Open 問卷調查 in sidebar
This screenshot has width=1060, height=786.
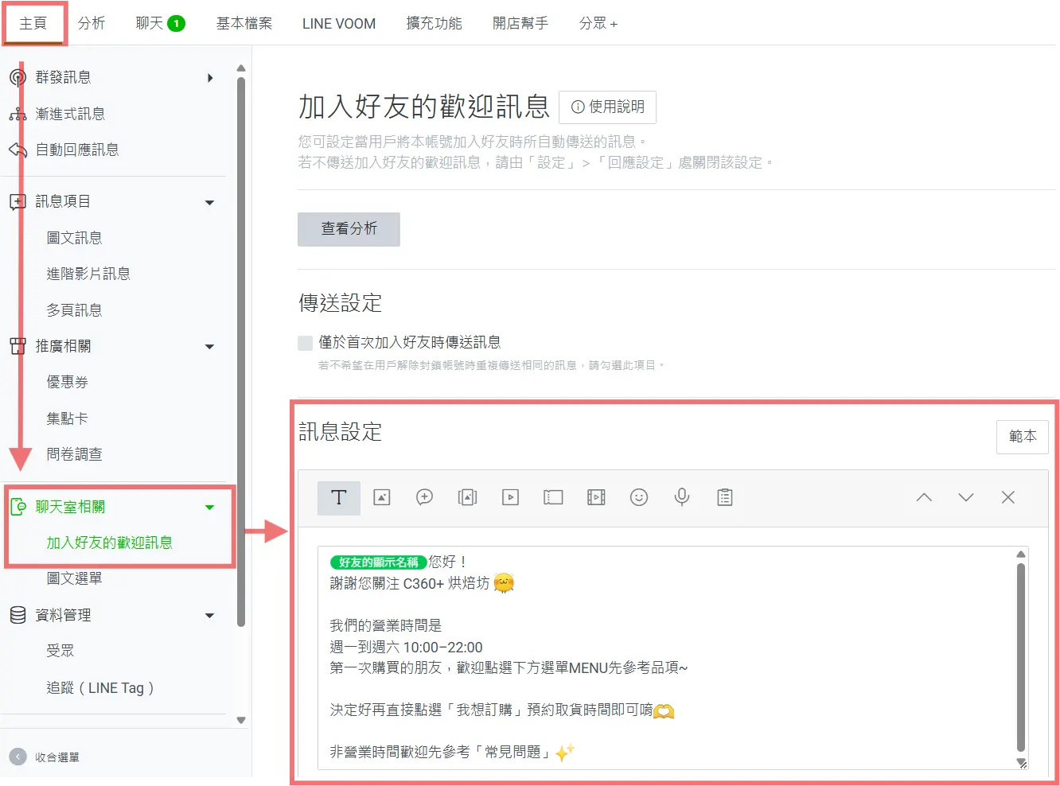point(74,454)
